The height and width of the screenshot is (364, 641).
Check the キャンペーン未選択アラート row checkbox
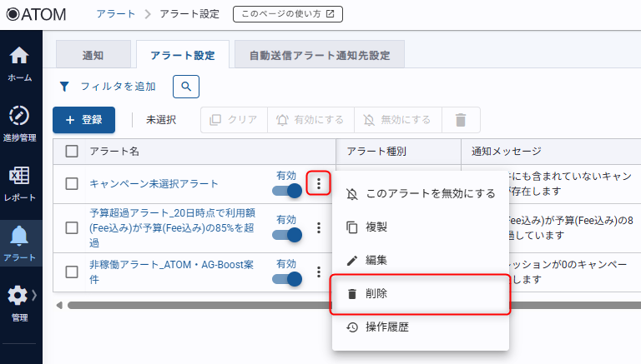(x=72, y=183)
